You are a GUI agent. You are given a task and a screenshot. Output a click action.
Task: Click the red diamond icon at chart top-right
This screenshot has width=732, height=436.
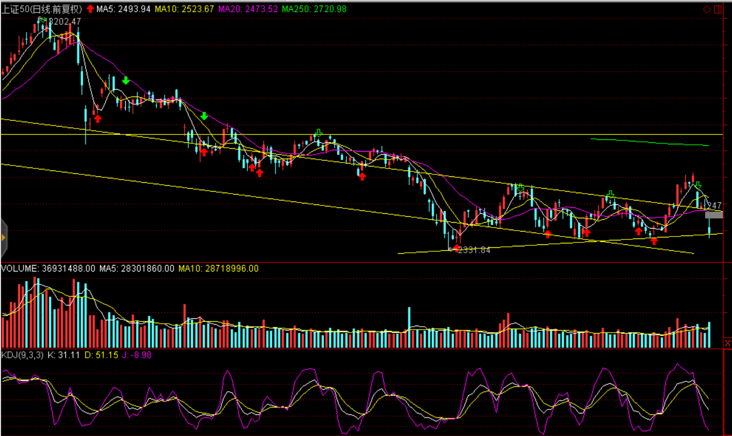707,9
